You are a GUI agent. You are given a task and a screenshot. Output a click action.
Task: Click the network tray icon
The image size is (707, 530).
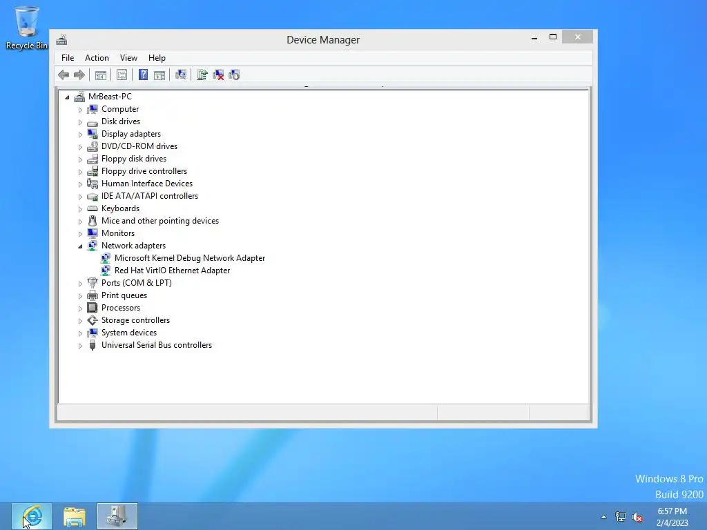pos(621,517)
